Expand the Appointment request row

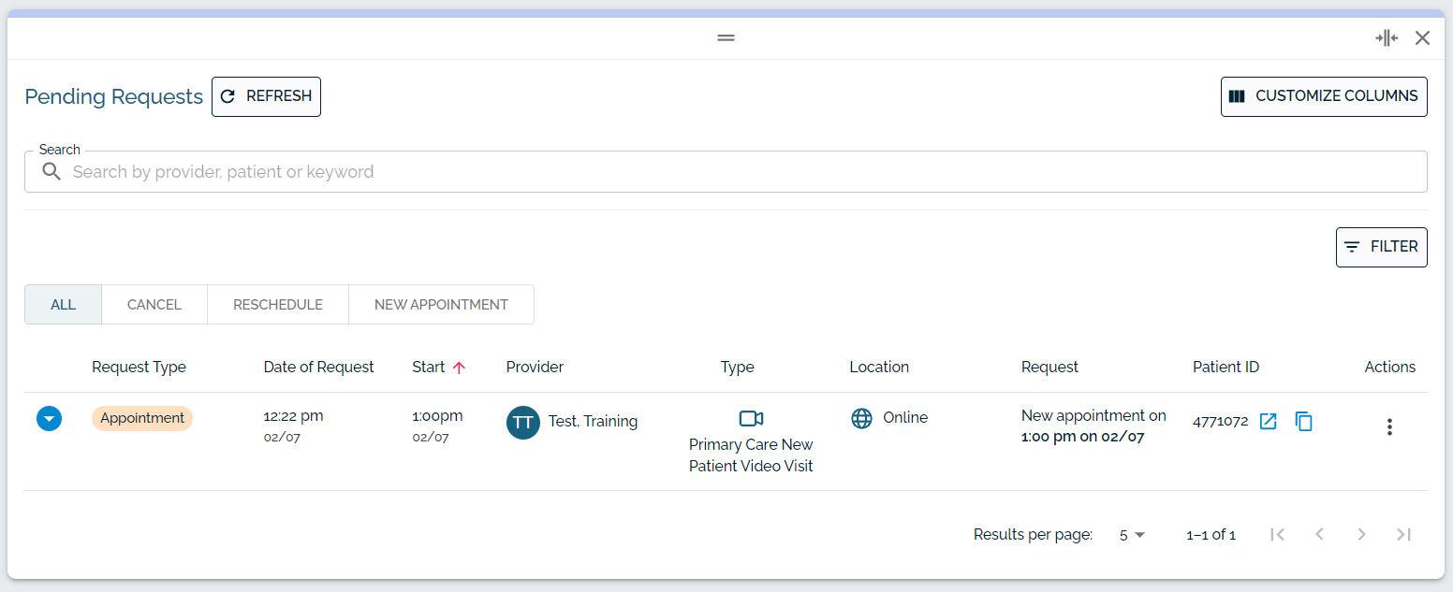click(50, 418)
